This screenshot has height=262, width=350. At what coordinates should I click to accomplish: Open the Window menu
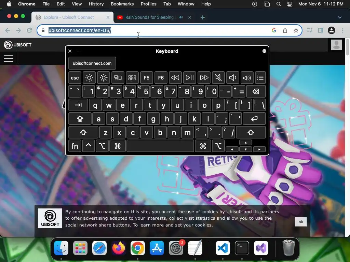186,4
